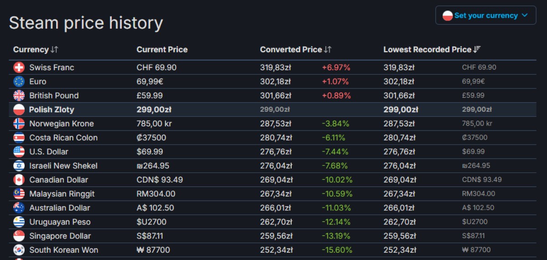Click the European Union flag icon
547x260 pixels.
(x=19, y=82)
